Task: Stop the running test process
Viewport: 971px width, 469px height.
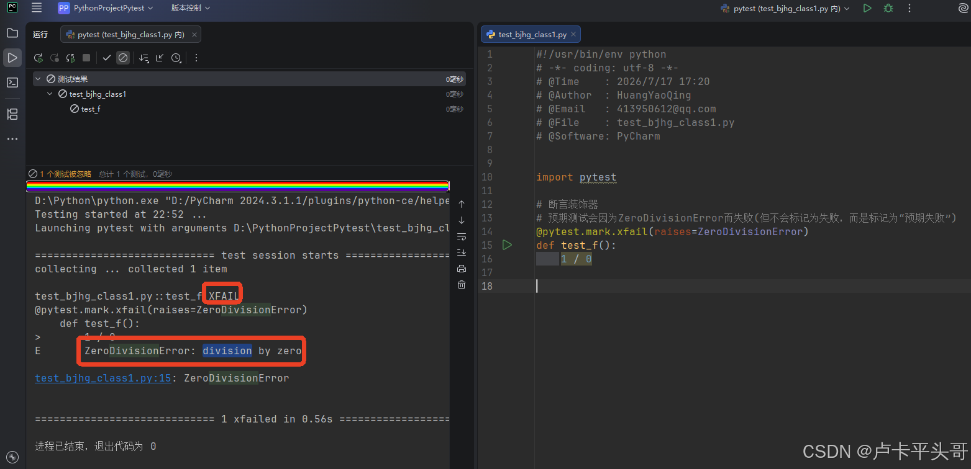Action: point(86,58)
